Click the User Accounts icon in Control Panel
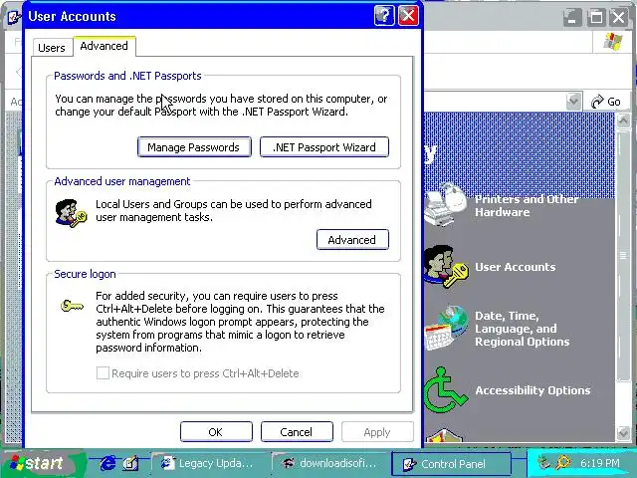 coord(445,266)
